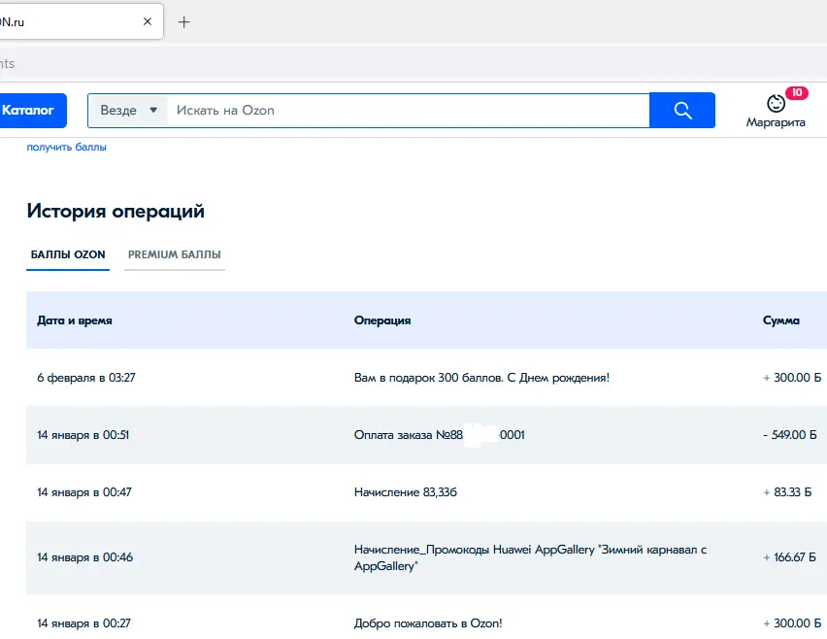Viewport: 827px width, 639px height.
Task: Follow the получить баллы link
Action: click(x=66, y=147)
